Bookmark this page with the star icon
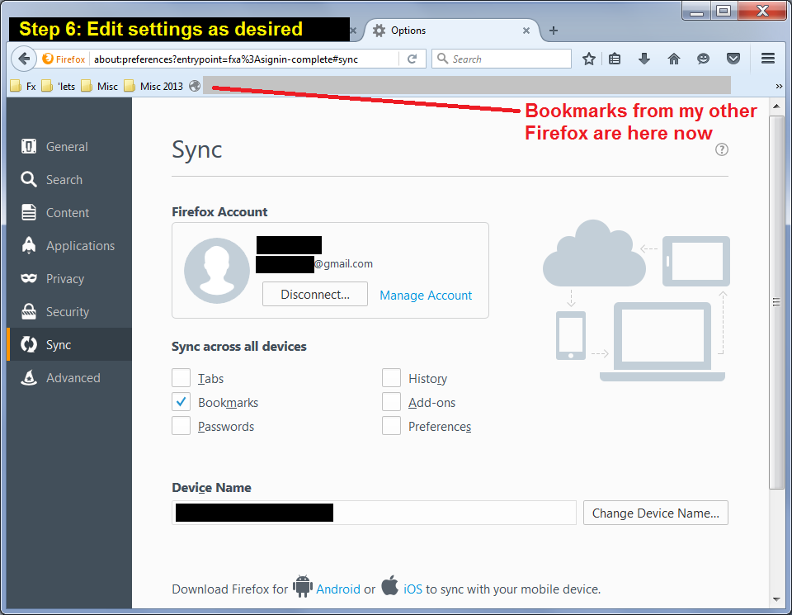This screenshot has width=792, height=615. pos(588,59)
